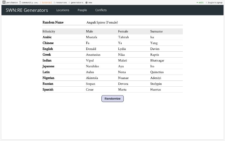Open the Conflicts menu
This screenshot has height=141, width=225.
[101, 10]
